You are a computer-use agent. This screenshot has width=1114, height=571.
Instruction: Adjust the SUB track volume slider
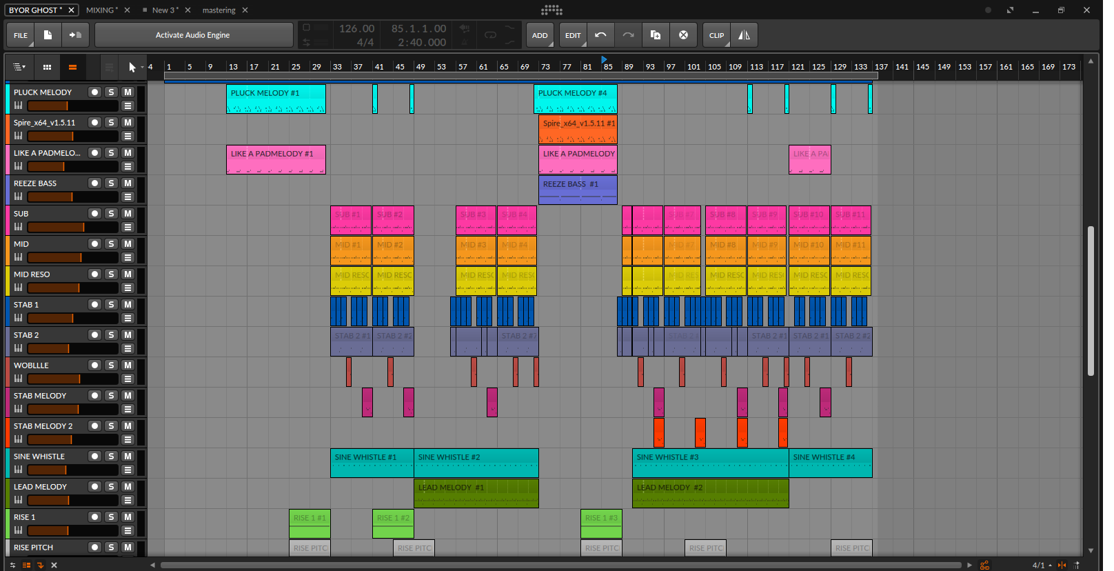pos(72,228)
